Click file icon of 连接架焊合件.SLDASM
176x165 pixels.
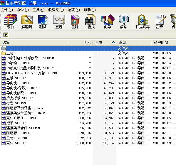pos(4,128)
